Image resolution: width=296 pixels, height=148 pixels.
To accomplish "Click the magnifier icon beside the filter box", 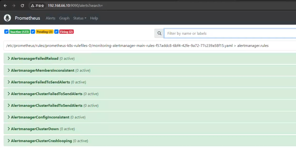I will point(159,33).
